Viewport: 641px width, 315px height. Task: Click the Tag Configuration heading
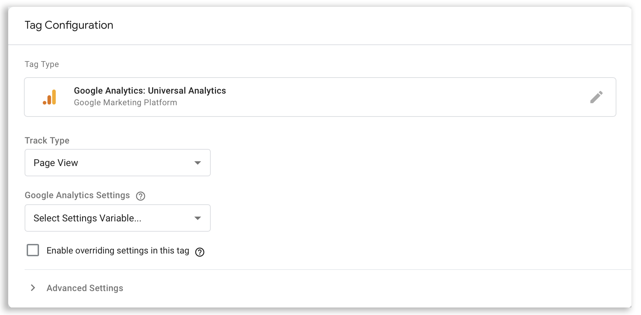pyautogui.click(x=69, y=25)
